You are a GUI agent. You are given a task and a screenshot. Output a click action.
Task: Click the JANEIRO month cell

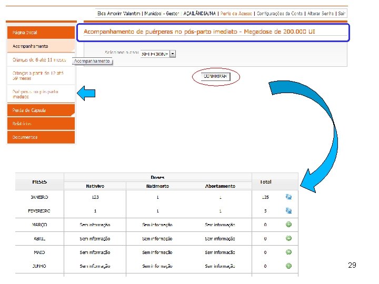[39, 197]
